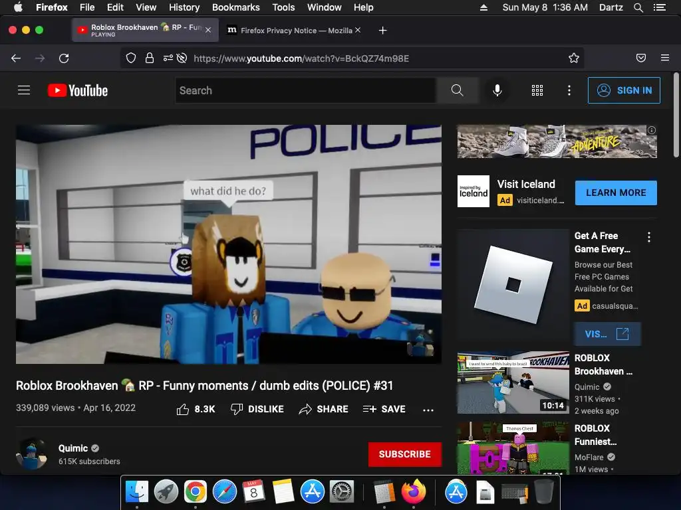This screenshot has height=510, width=681.
Task: Open a new tab with plus button
Action: point(382,31)
